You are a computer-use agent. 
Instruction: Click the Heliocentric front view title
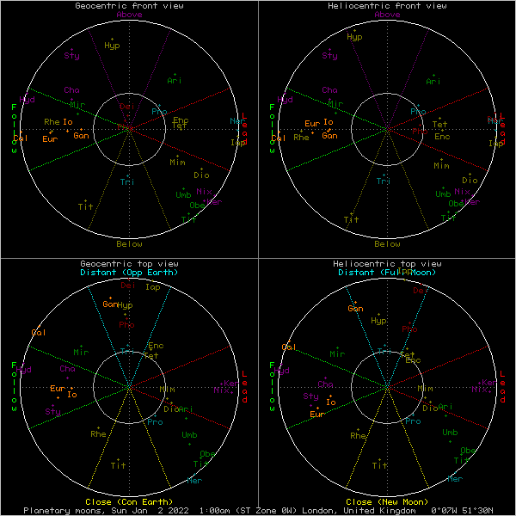[387, 6]
